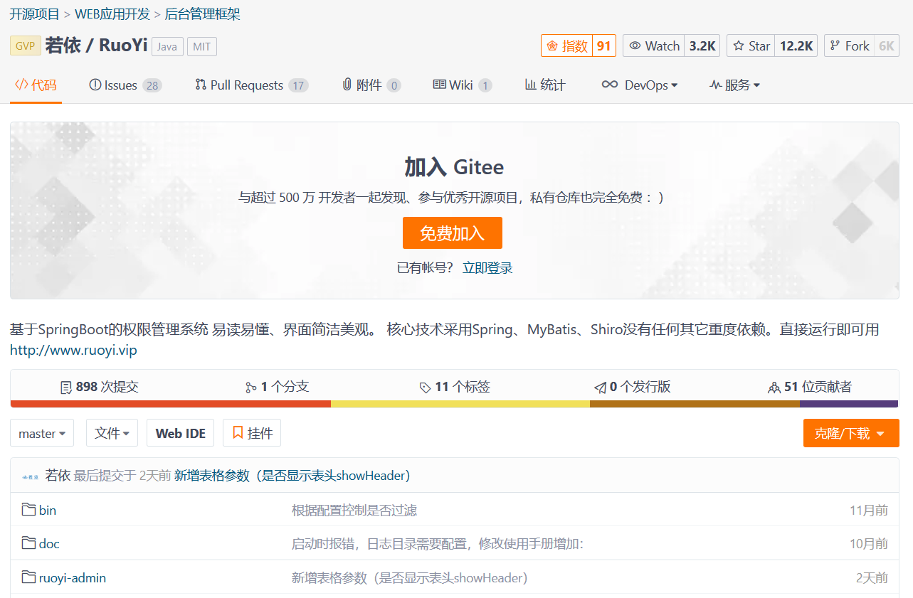The image size is (913, 598).
Task: Open the Wiki tab
Action: pyautogui.click(x=463, y=85)
